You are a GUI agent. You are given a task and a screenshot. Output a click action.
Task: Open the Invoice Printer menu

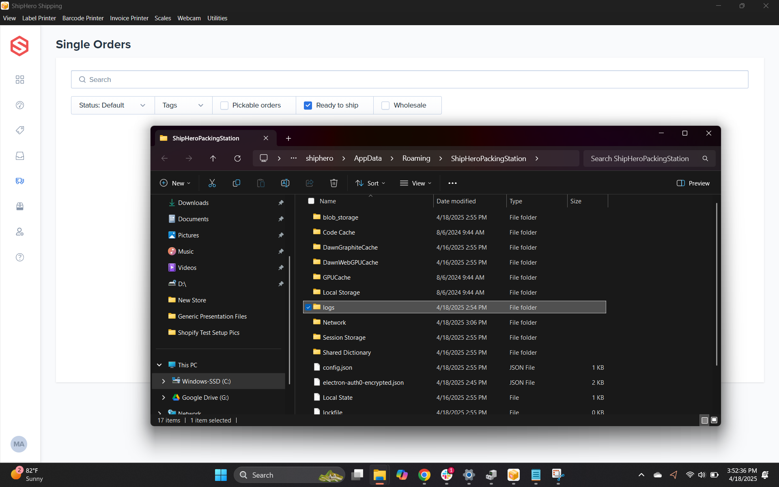click(x=129, y=18)
